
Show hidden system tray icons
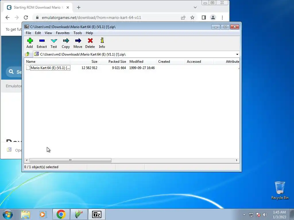click(244, 215)
